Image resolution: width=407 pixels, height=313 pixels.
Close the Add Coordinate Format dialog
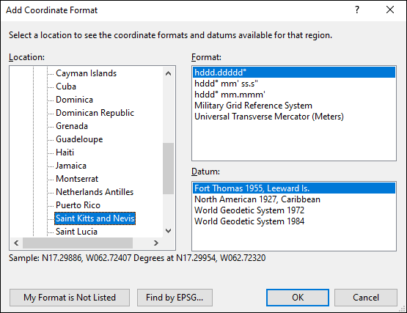pos(390,10)
